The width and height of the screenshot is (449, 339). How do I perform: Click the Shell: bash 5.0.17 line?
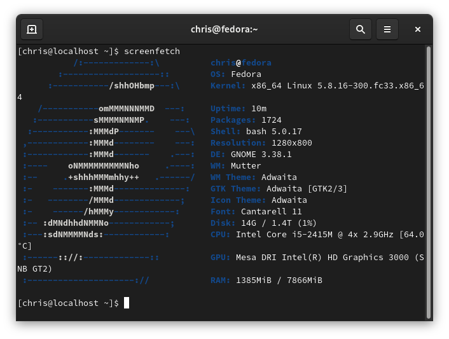point(256,132)
